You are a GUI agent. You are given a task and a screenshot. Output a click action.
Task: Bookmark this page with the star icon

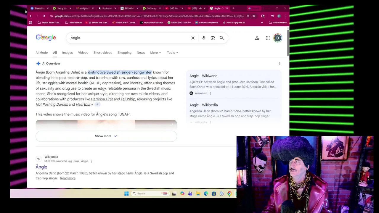tap(254, 16)
